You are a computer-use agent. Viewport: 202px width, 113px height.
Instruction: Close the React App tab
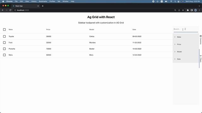pyautogui.click(x=38, y=6)
